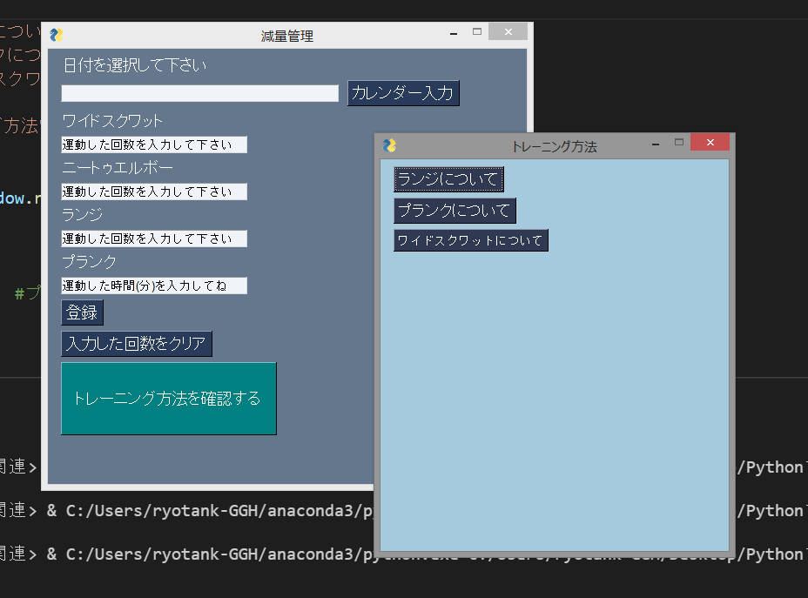Maximize the トレーニング方法 window

pyautogui.click(x=680, y=141)
